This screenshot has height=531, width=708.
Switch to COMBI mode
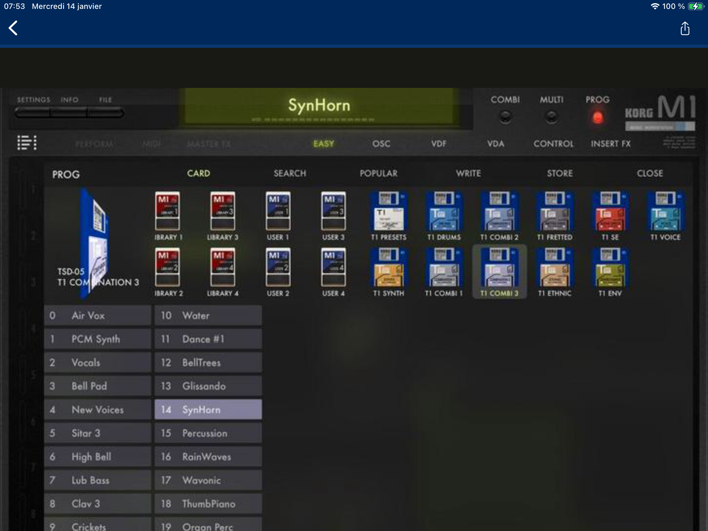505,117
